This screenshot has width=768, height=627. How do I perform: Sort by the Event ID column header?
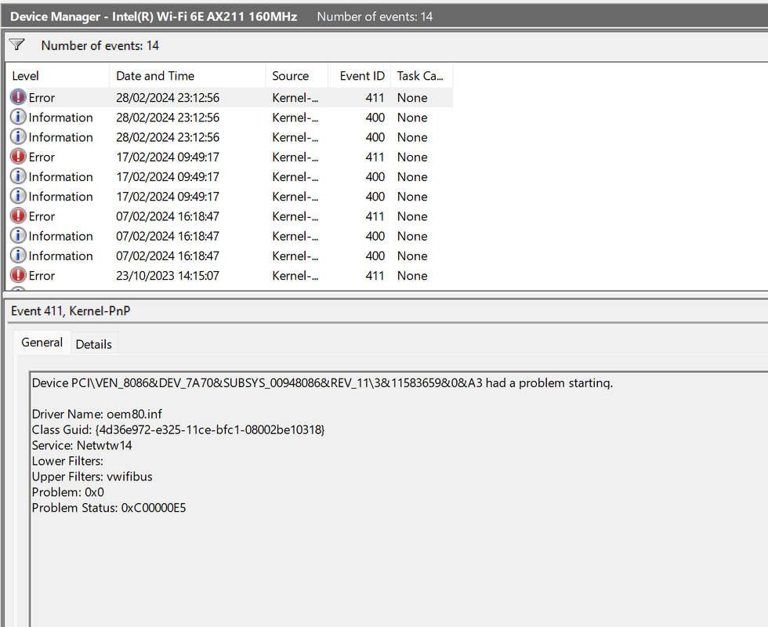click(x=359, y=76)
